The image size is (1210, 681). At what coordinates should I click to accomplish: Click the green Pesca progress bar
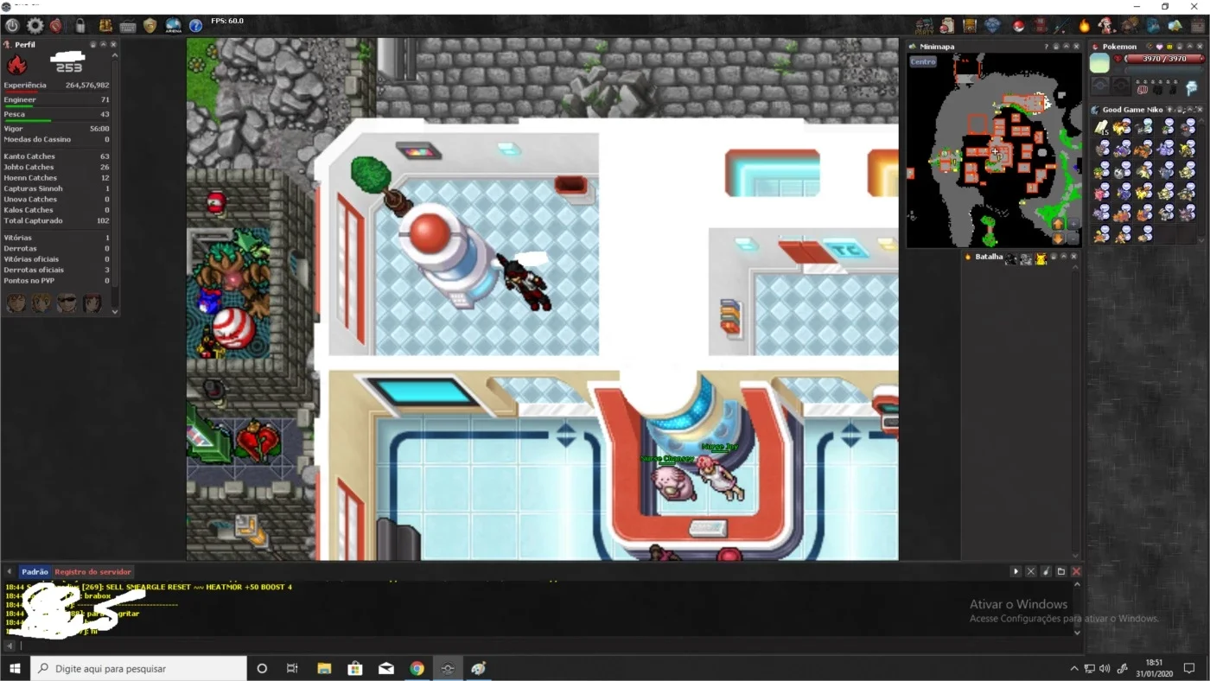click(28, 120)
